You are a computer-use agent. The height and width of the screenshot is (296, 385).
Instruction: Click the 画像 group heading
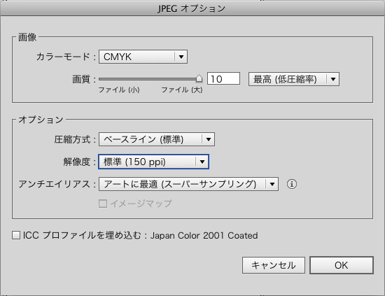27,37
